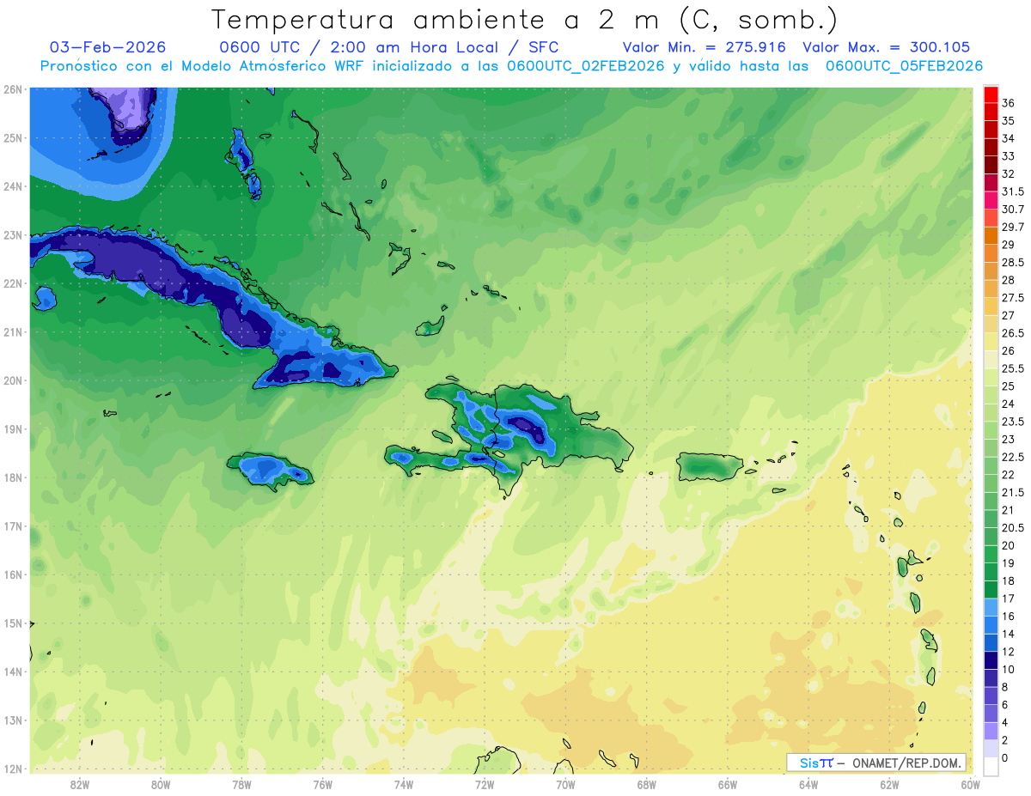
Task: Click the bottom white swatch below legend 0
Action: click(991, 767)
